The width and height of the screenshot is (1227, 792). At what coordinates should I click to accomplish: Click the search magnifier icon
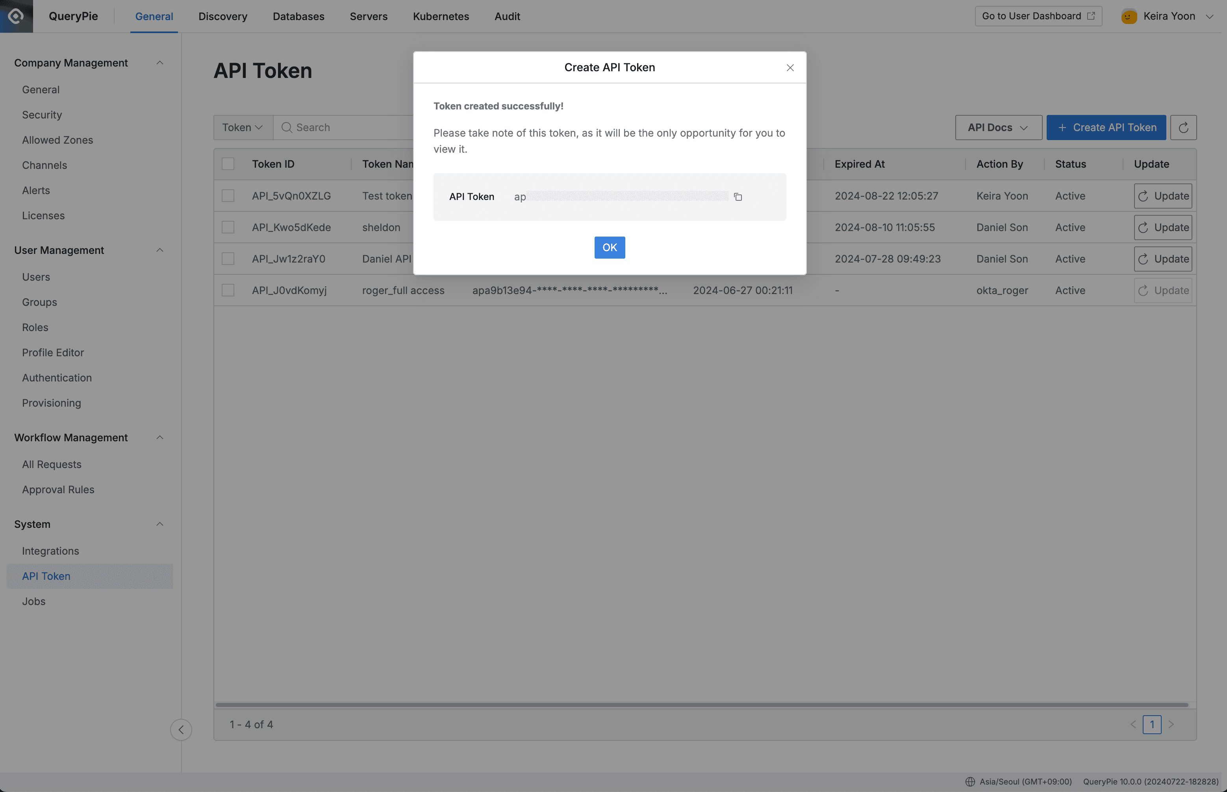(287, 127)
